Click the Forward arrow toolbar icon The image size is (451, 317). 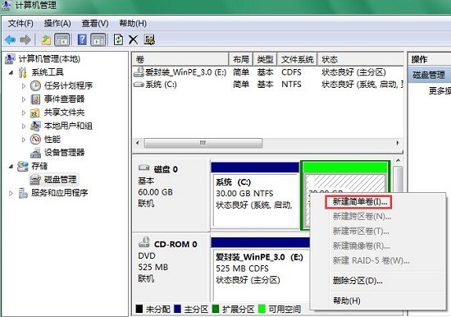(x=25, y=39)
